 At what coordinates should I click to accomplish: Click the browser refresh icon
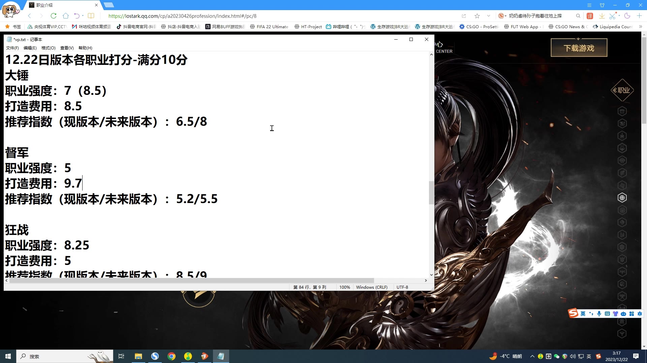click(53, 16)
